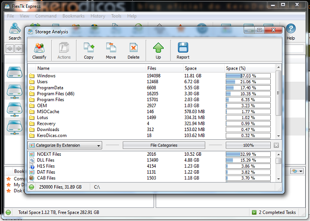Click the Delete toolbar icon

click(134, 51)
